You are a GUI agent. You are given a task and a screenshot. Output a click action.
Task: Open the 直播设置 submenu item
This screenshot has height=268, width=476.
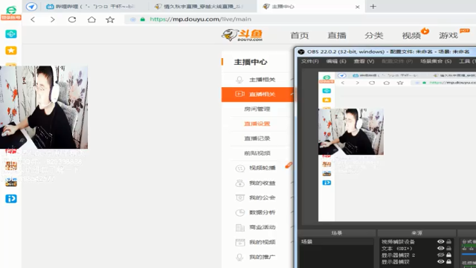(x=257, y=124)
